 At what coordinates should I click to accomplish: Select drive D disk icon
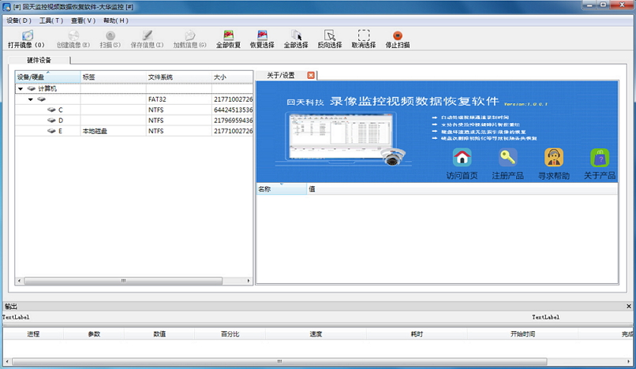tap(51, 121)
